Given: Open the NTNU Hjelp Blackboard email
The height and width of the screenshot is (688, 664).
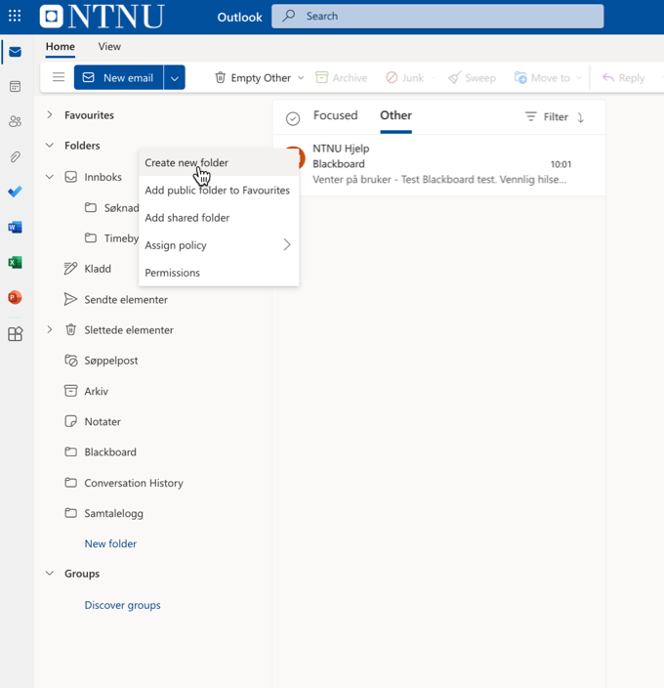Looking at the screenshot, I should coord(439,164).
